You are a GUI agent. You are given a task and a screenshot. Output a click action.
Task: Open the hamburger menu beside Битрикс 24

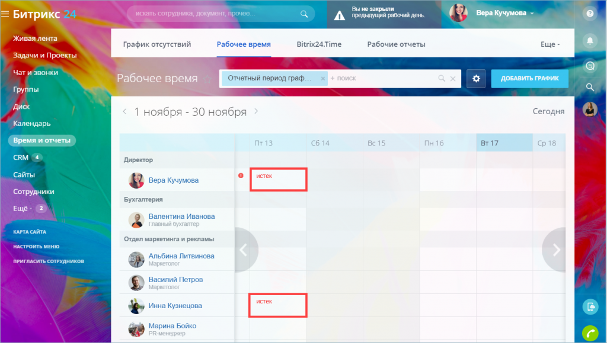pyautogui.click(x=5, y=14)
